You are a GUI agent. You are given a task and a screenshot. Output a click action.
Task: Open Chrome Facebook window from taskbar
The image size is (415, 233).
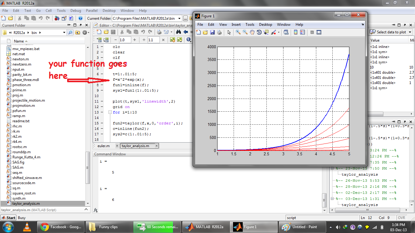[x=61, y=227]
